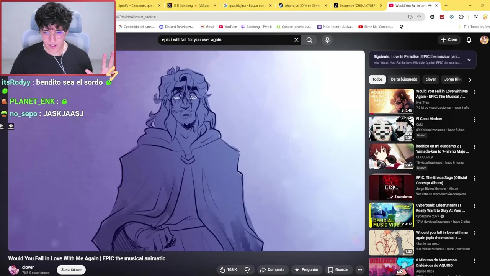Open Nya Tyan animatic thumbnail

coord(391,101)
